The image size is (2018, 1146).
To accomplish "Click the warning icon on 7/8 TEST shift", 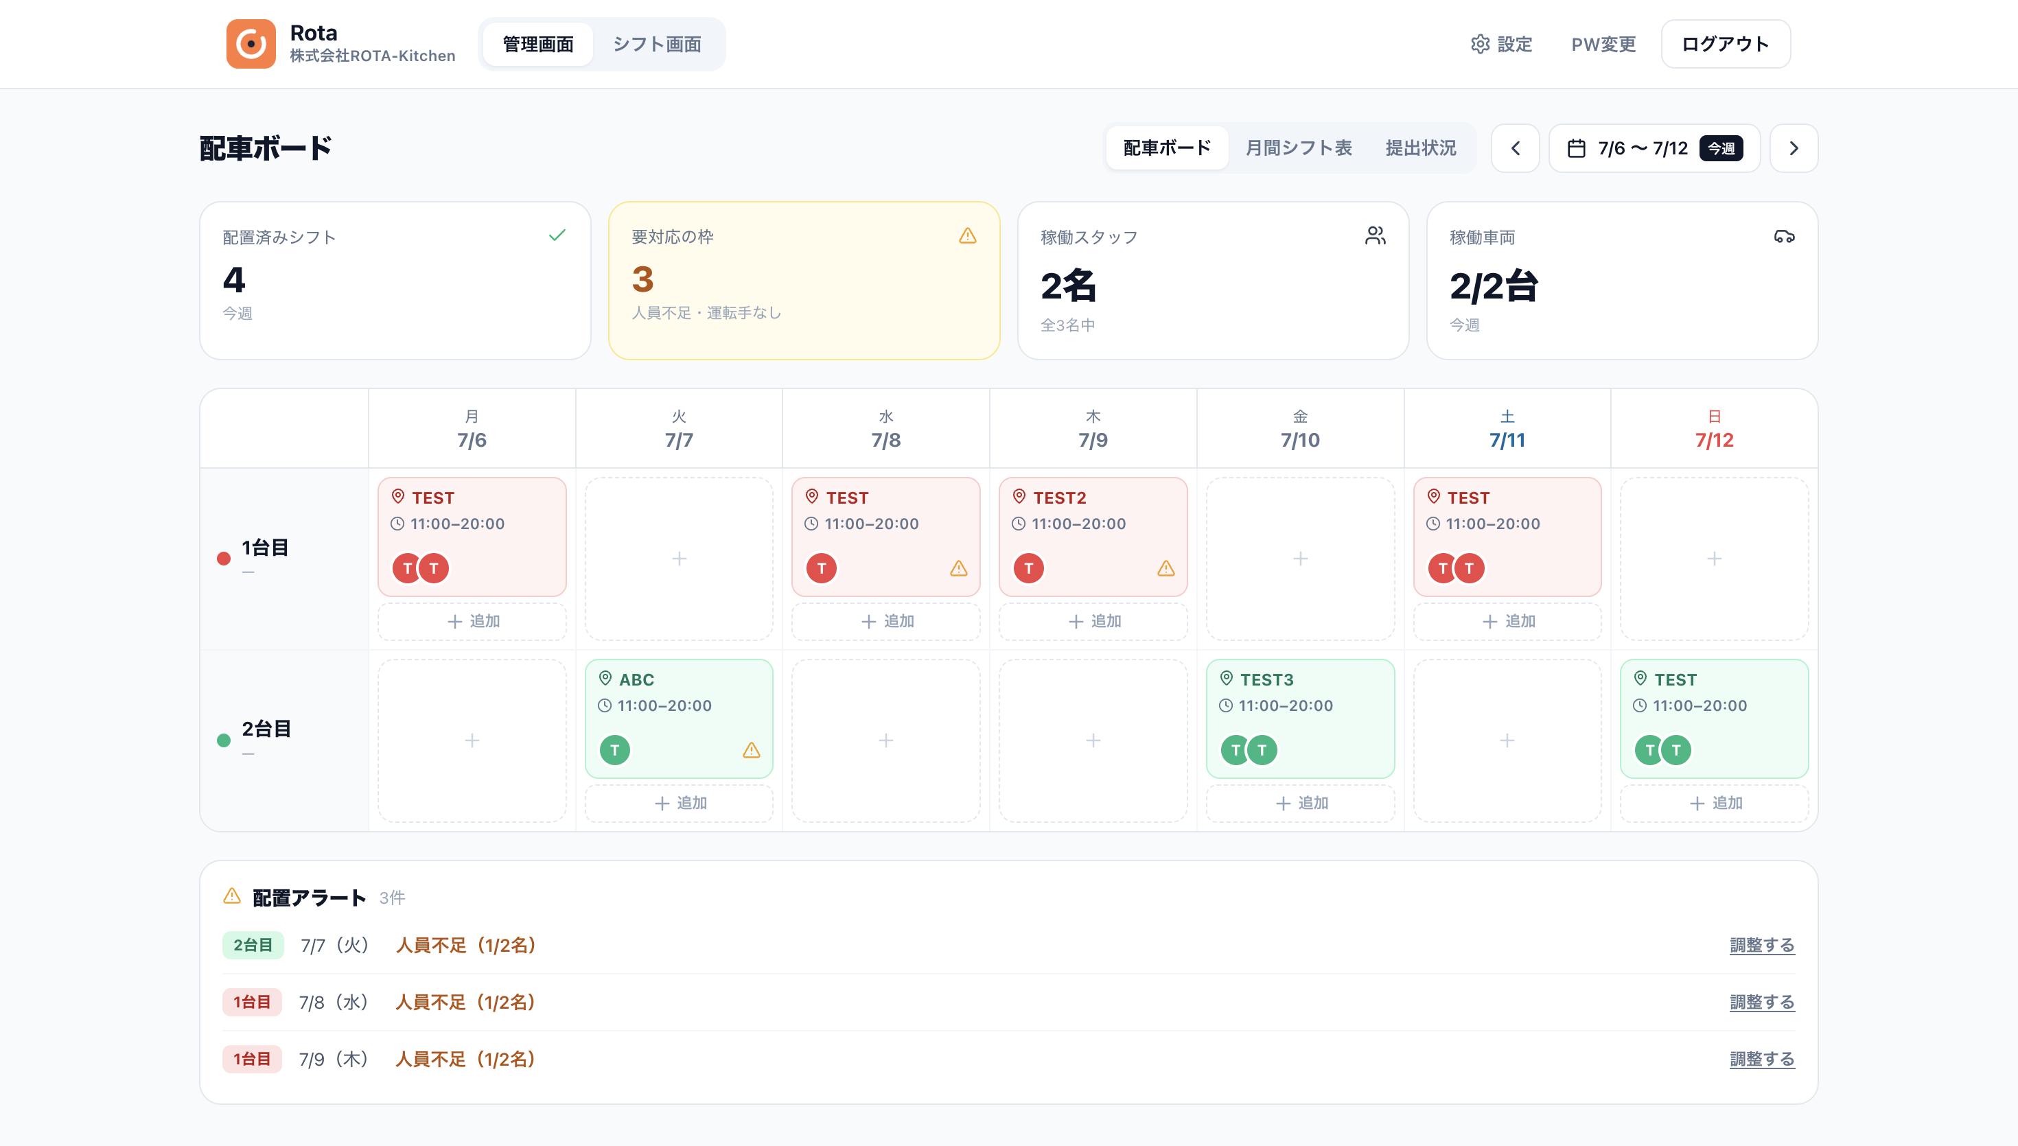I will point(959,568).
